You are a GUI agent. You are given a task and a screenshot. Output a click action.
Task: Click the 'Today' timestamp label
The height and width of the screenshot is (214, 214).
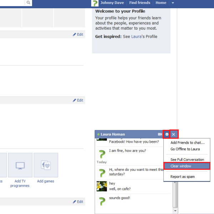(102, 162)
